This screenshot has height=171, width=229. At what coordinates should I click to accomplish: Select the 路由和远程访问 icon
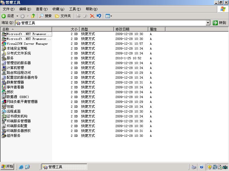tap(4, 73)
